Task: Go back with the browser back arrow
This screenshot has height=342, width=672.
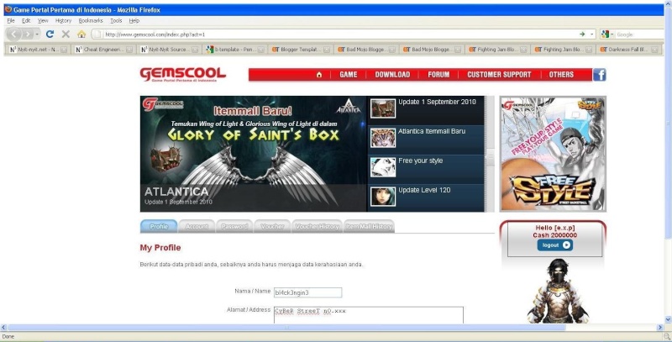Action: [x=14, y=34]
